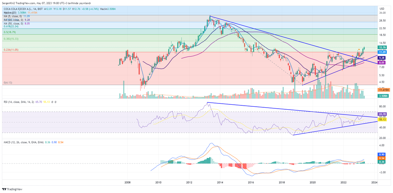The width and height of the screenshot is (393, 193).
Task: Click the 14.50 price axis label
Action: 382,43
